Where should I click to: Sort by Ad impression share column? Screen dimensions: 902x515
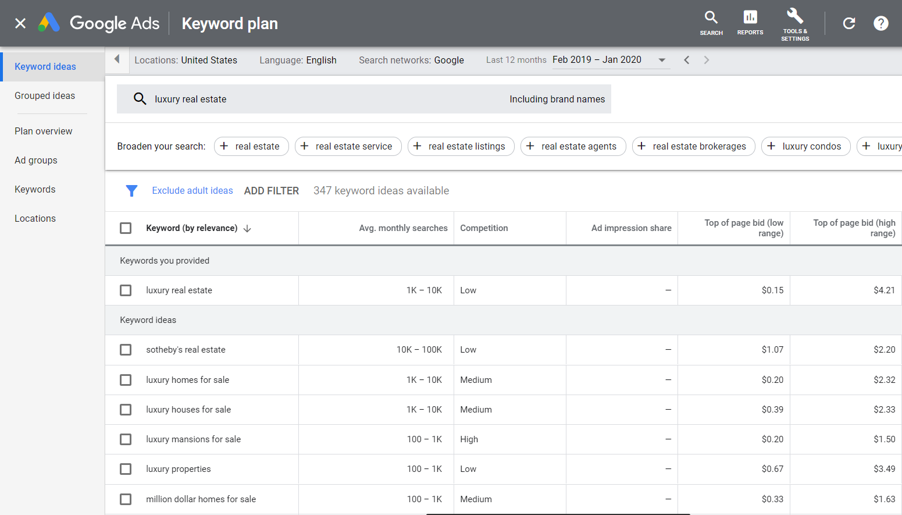click(632, 228)
